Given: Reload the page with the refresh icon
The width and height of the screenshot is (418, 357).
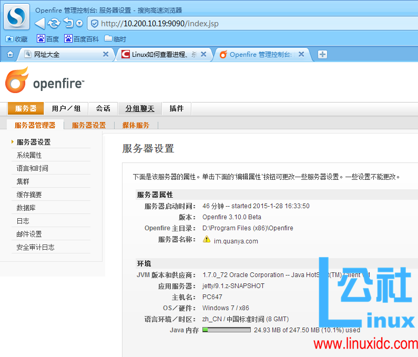Looking at the screenshot, I should click(54, 24).
